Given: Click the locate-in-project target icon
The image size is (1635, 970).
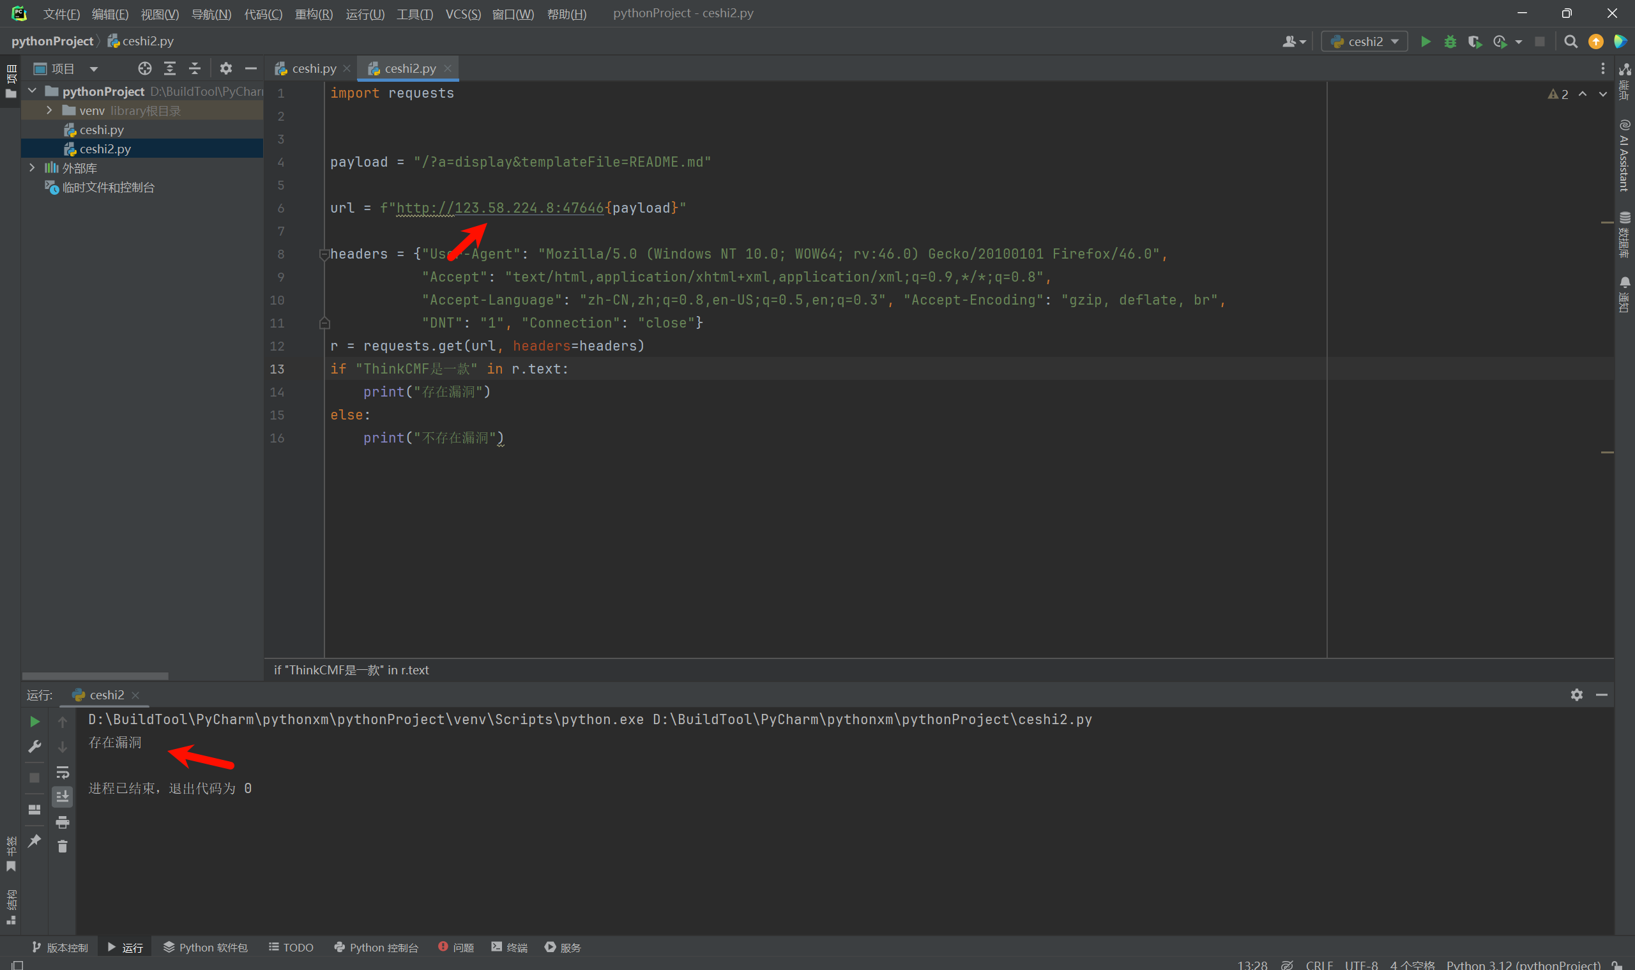Looking at the screenshot, I should coord(144,68).
